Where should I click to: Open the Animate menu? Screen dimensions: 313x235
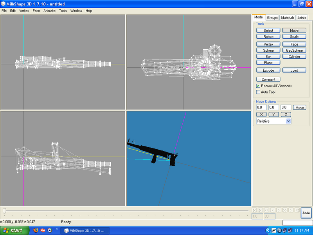[x=50, y=11]
